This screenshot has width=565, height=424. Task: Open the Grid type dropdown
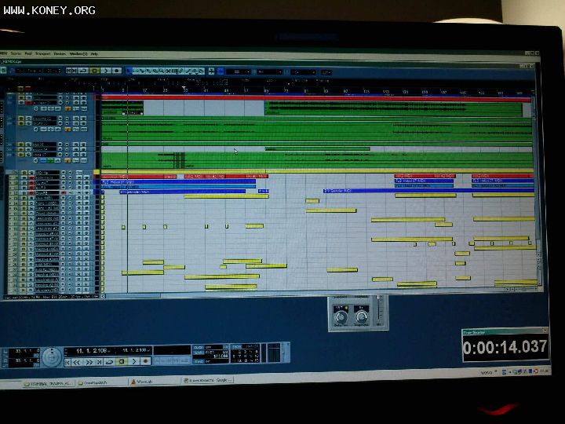tap(269, 72)
